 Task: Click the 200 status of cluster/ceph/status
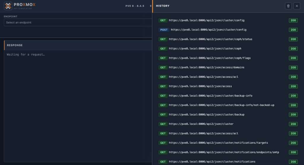[x=293, y=39]
